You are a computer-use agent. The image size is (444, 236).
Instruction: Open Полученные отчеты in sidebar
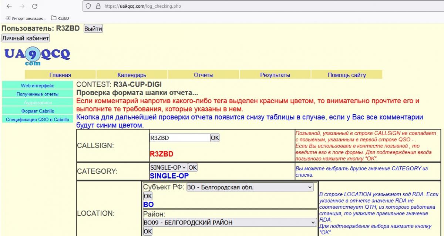(x=37, y=94)
